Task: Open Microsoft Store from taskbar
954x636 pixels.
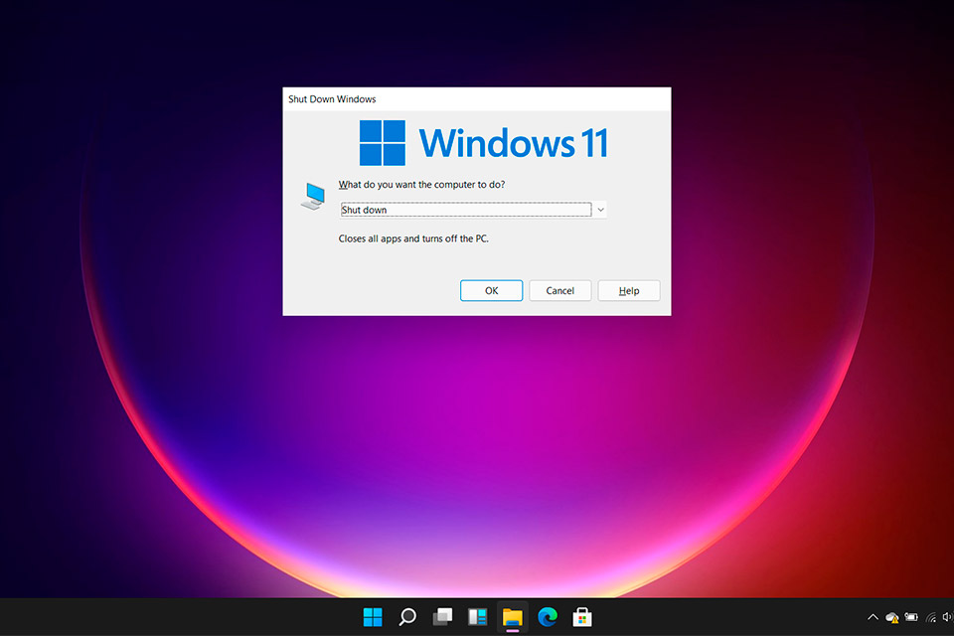Action: coord(582,617)
